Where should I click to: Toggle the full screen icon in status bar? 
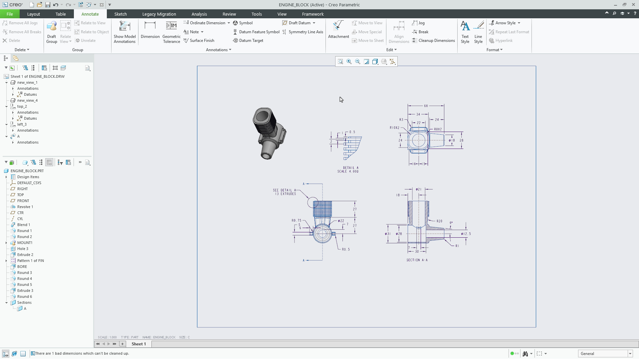pyautogui.click(x=23, y=354)
